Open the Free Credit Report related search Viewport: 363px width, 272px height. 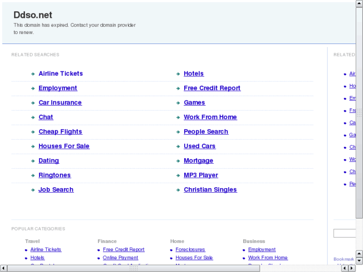click(x=212, y=88)
